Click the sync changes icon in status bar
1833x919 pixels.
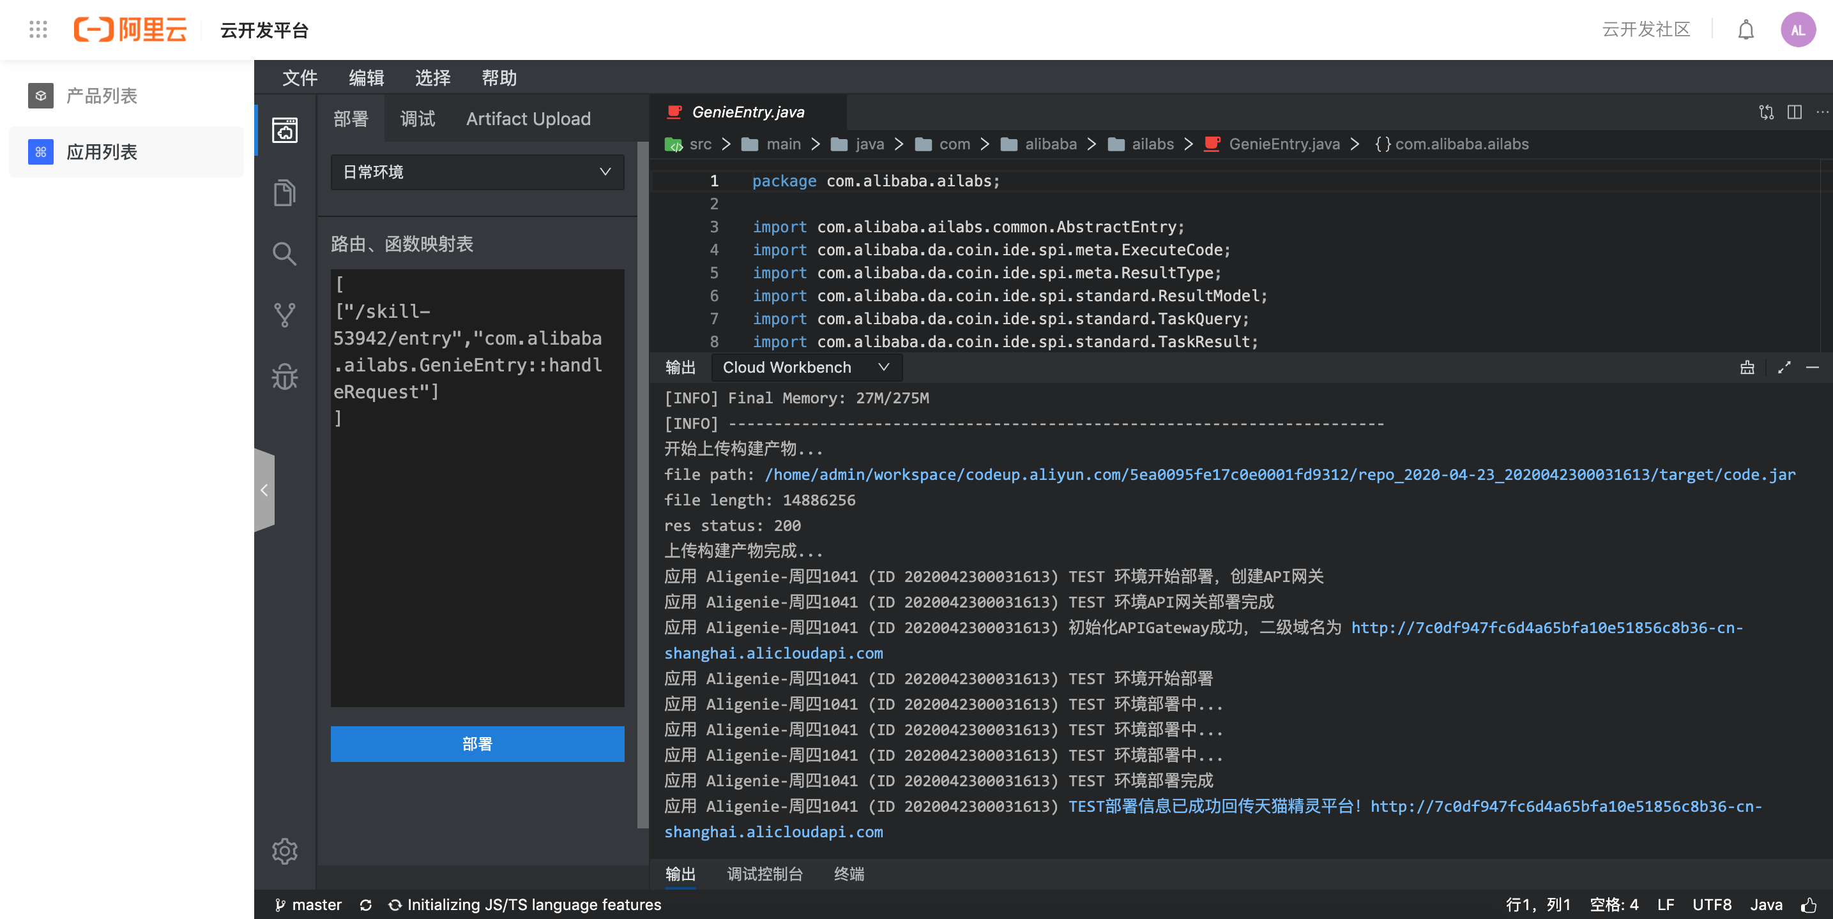click(366, 905)
